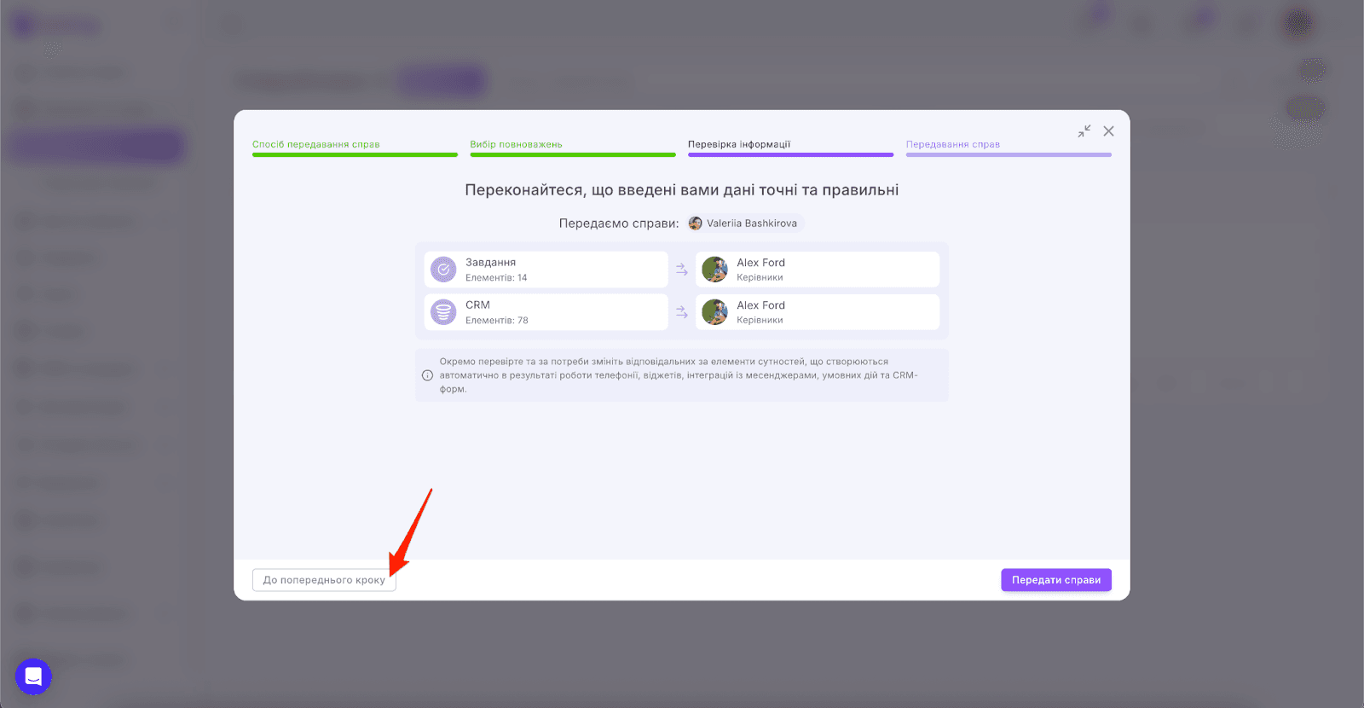Screen dimensions: 1364x708
Task: Click the CRM funnel stack icon
Action: click(443, 312)
